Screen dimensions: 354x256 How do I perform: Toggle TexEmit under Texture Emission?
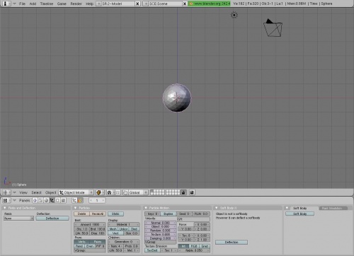[x=152, y=250]
